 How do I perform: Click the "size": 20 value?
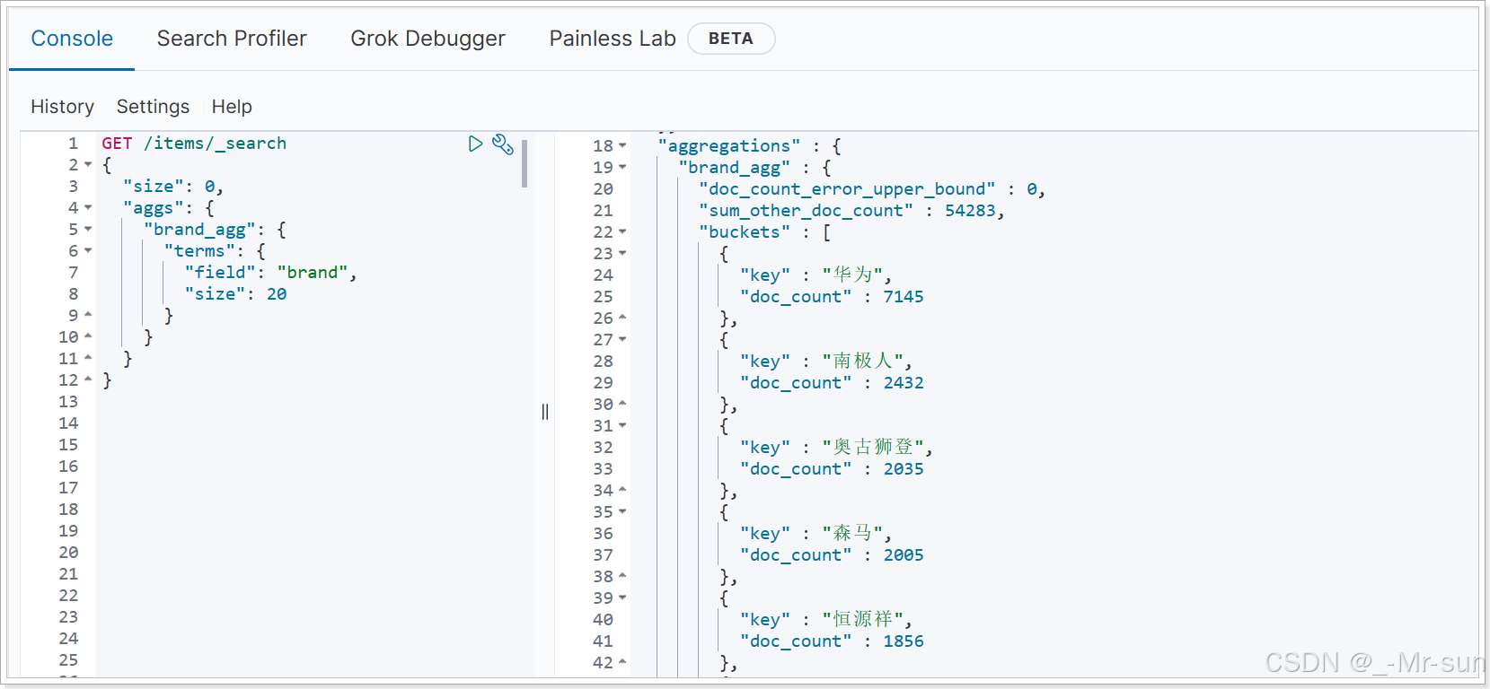pyautogui.click(x=277, y=294)
